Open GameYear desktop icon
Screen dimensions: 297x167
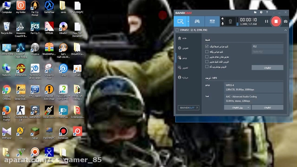[49, 7]
